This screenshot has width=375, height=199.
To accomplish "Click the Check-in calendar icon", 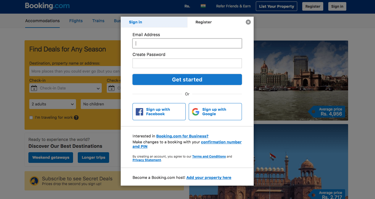I will [34, 88].
